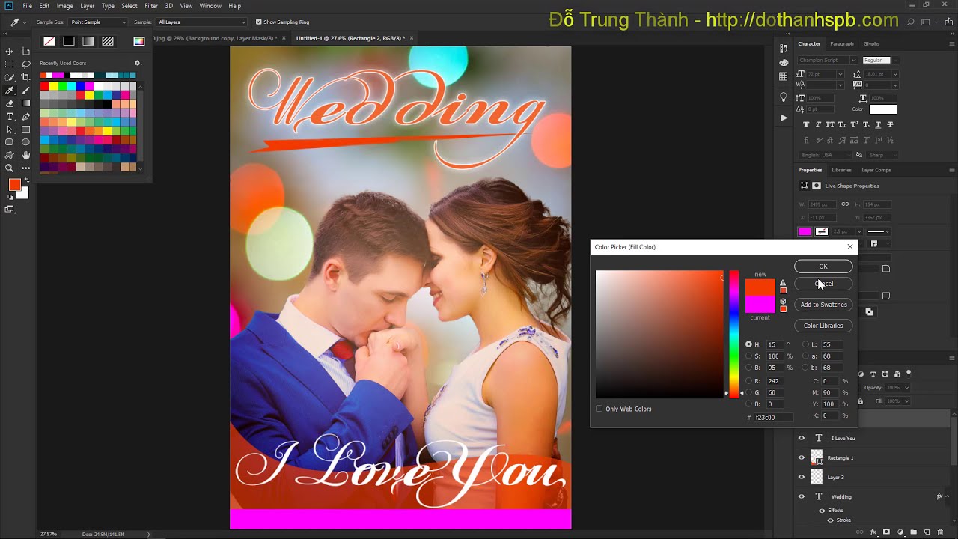Swap foreground and background colors
Viewport: 958px width, 539px height.
[27, 180]
